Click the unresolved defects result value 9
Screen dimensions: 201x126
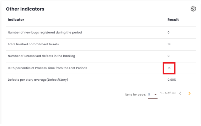[169, 56]
